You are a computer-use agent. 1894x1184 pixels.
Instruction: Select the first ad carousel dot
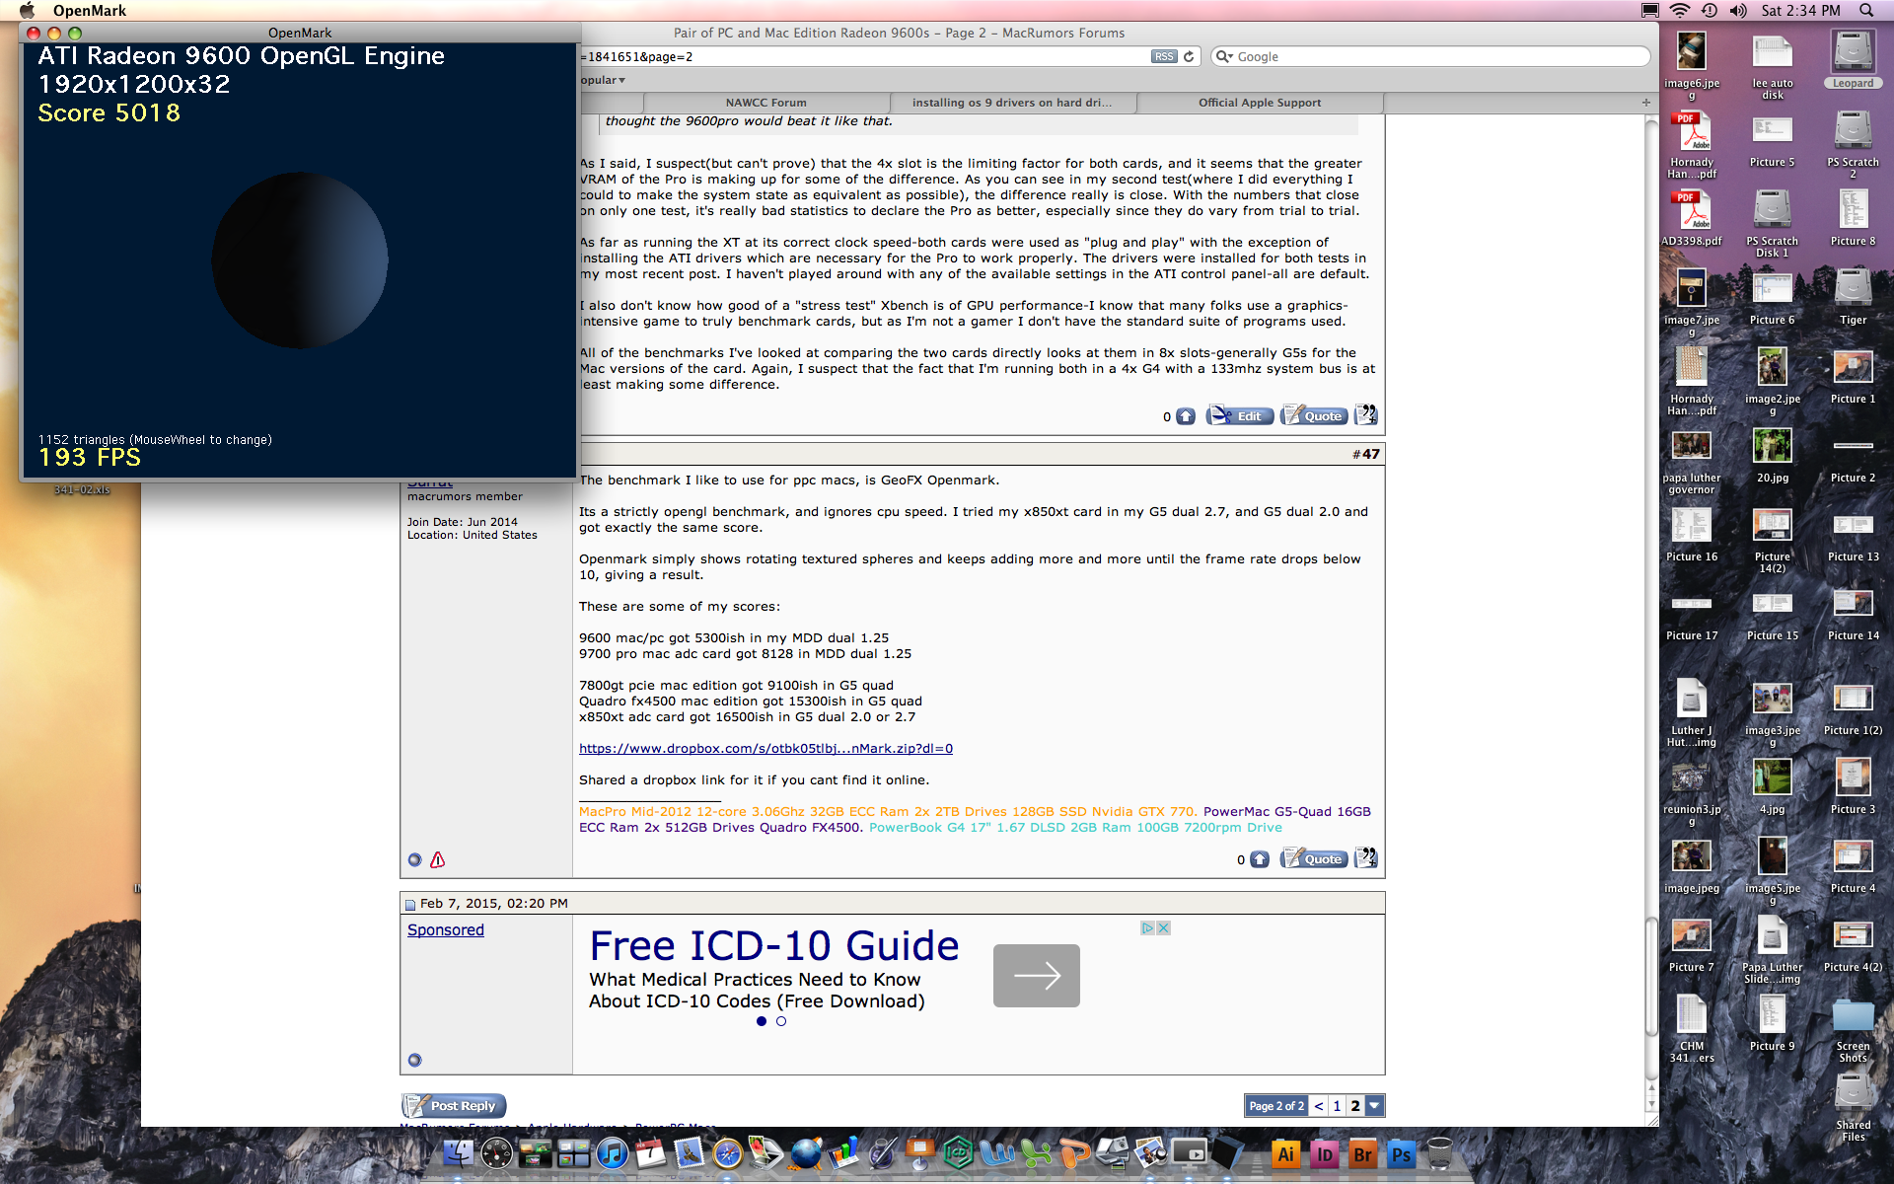click(762, 1021)
